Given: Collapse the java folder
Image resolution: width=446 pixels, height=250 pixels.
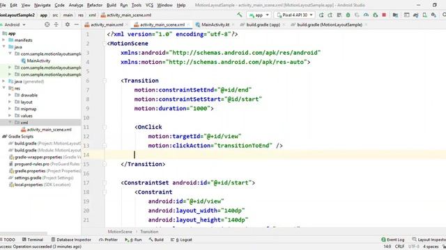Looking at the screenshot, I should (4, 47).
